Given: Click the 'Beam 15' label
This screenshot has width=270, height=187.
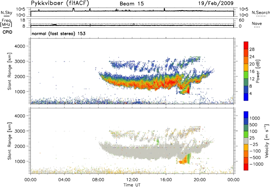Looking at the screenshot, I should point(132,4).
